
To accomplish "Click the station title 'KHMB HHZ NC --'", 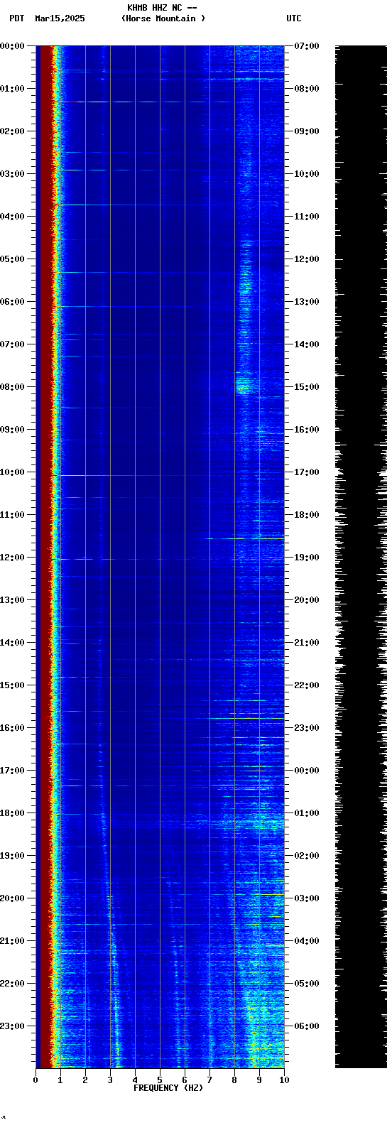I will (162, 8).
